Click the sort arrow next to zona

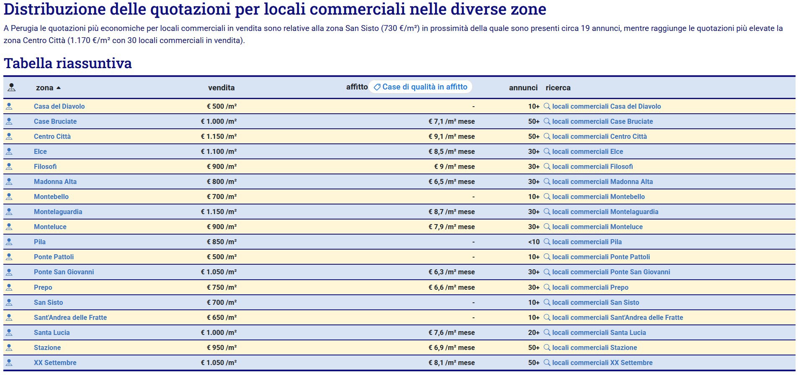pos(59,88)
